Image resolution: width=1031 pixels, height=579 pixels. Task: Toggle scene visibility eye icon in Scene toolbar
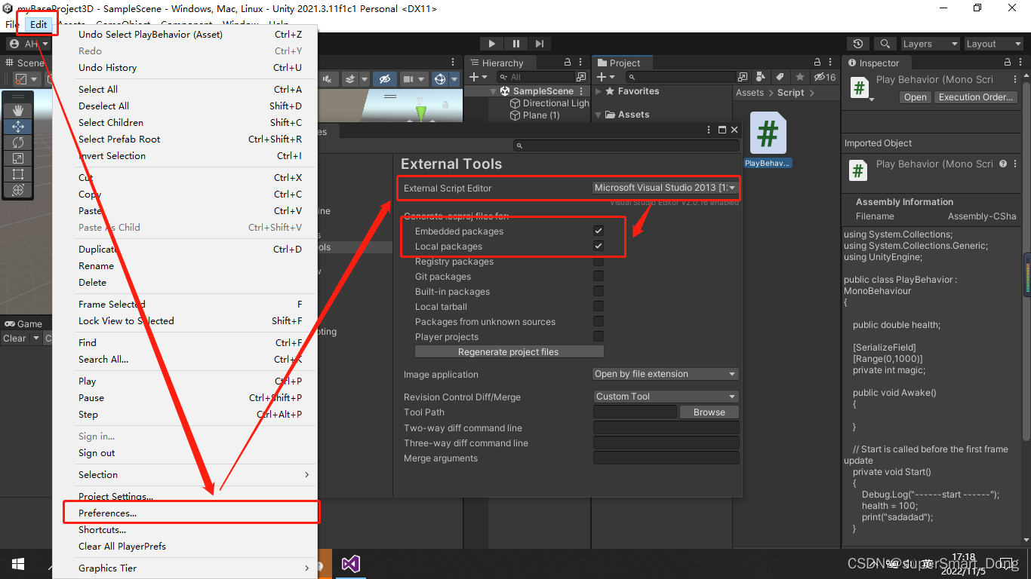coord(384,78)
